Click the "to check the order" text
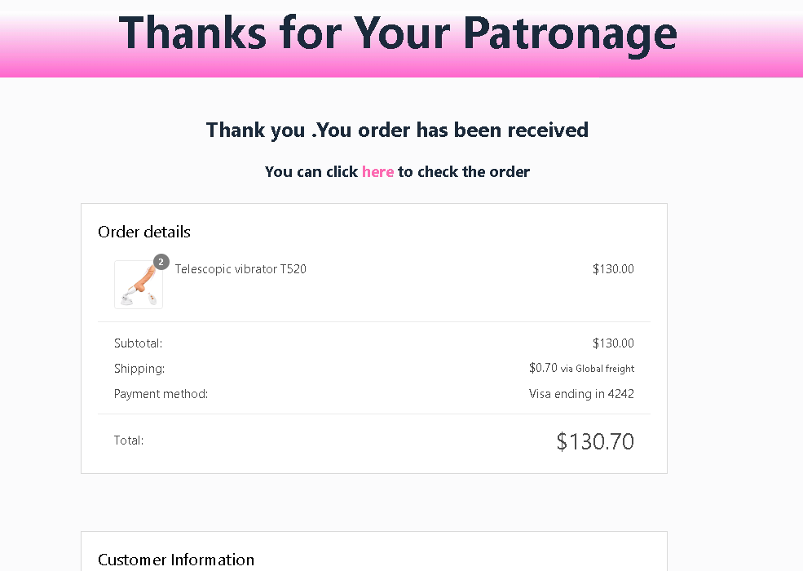Screen dimensions: 803x571 tap(464, 171)
